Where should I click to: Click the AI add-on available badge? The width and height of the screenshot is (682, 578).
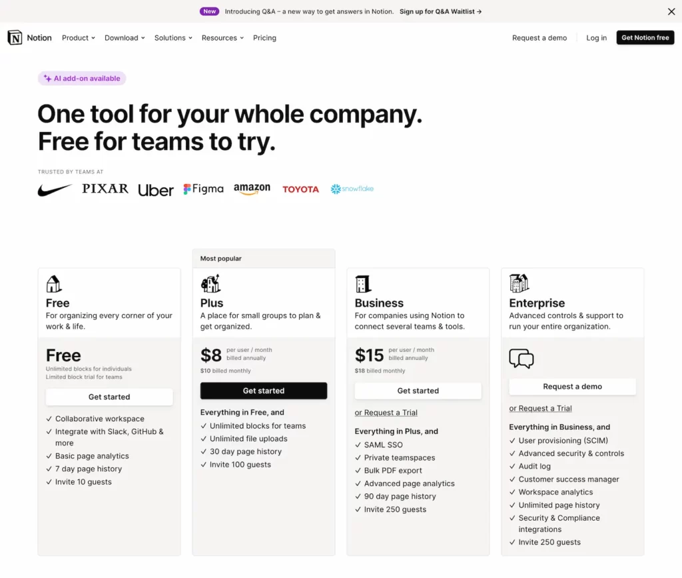pyautogui.click(x=81, y=78)
